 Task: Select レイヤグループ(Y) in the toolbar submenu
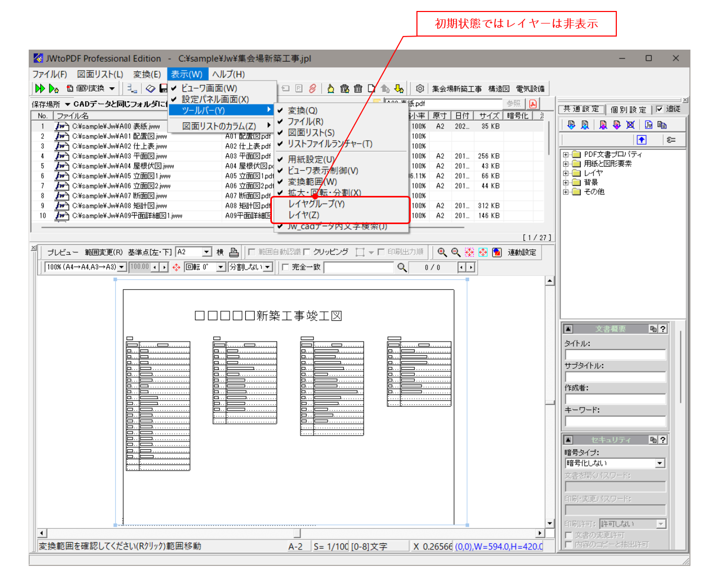316,204
